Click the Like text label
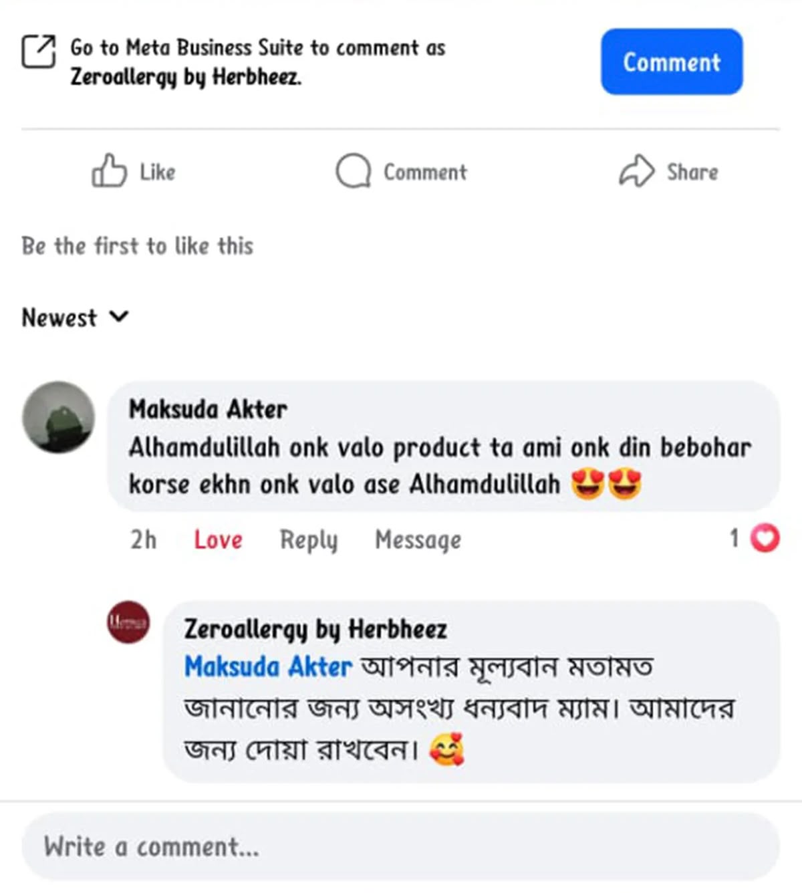This screenshot has height=893, width=802. (158, 172)
